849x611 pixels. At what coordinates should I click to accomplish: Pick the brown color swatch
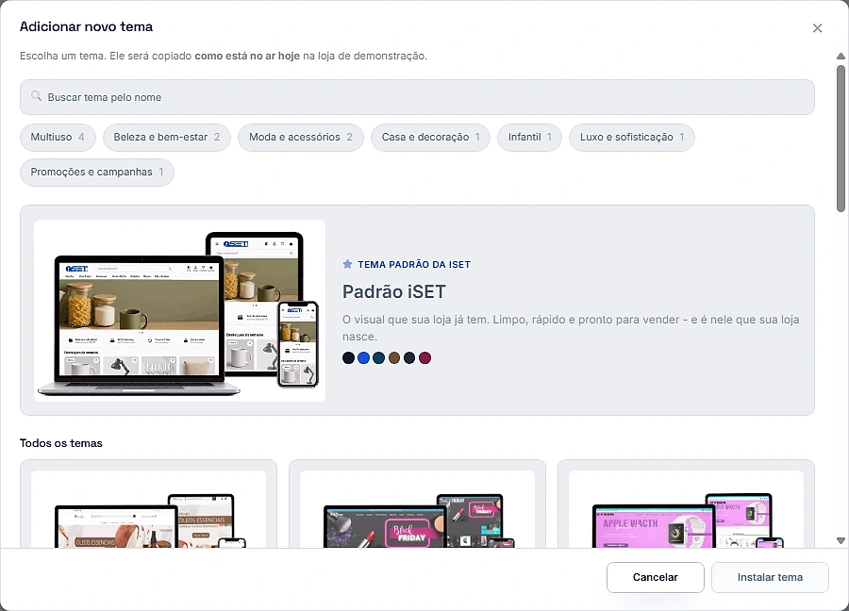click(x=394, y=357)
